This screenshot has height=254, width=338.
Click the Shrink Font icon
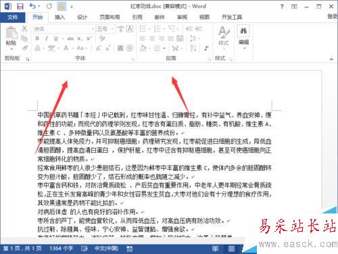pyautogui.click(x=108, y=48)
